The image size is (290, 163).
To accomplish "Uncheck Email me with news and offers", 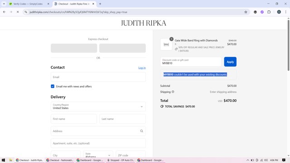I will coord(53,86).
